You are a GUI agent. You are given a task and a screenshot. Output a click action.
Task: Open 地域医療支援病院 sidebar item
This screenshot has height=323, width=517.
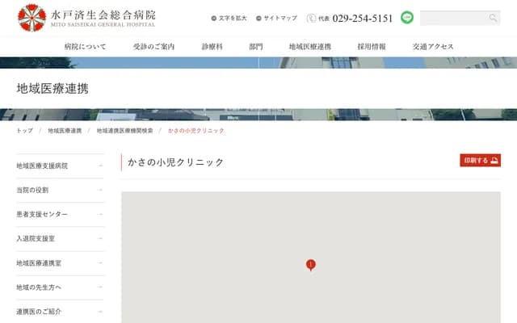tap(60, 166)
